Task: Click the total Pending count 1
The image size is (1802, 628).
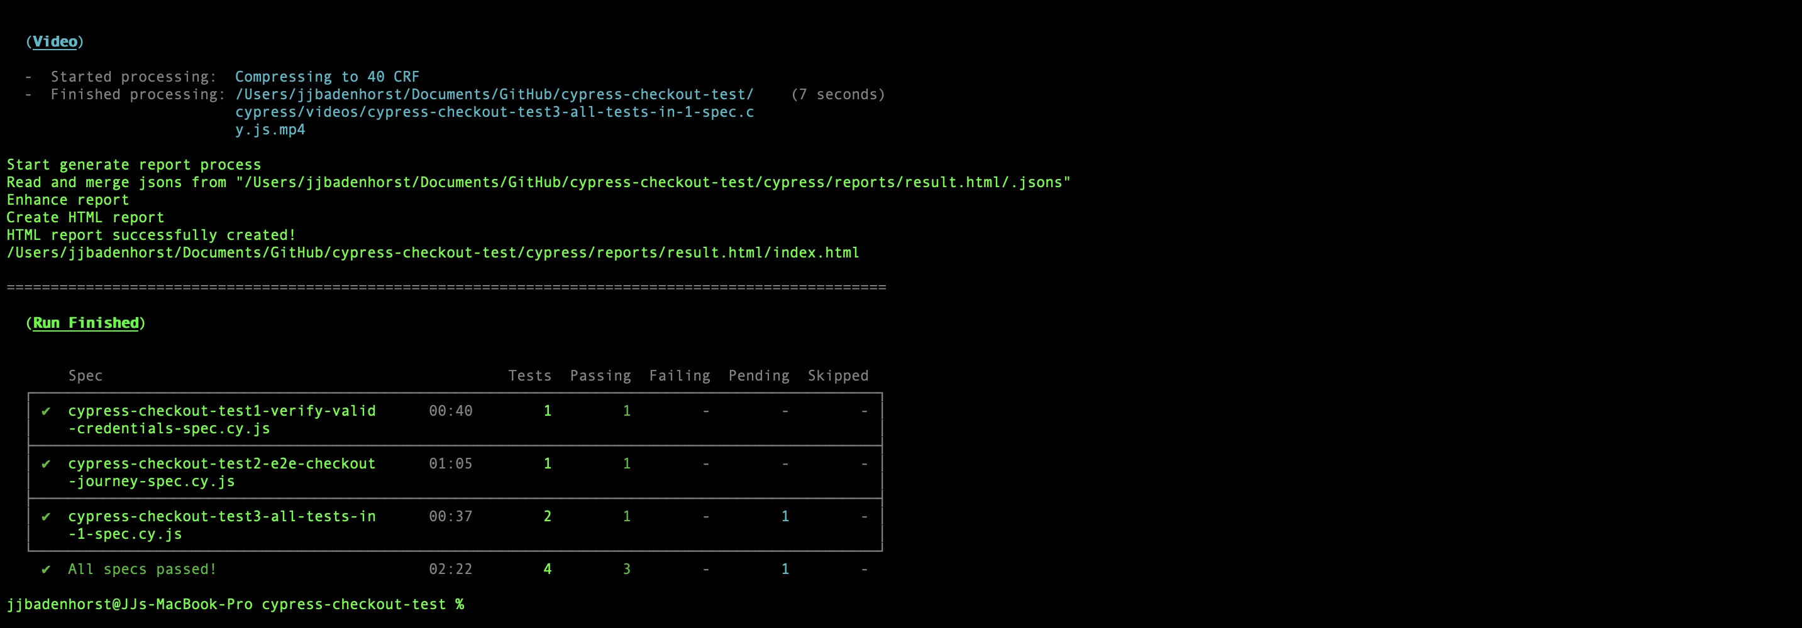Action: pyautogui.click(x=785, y=570)
